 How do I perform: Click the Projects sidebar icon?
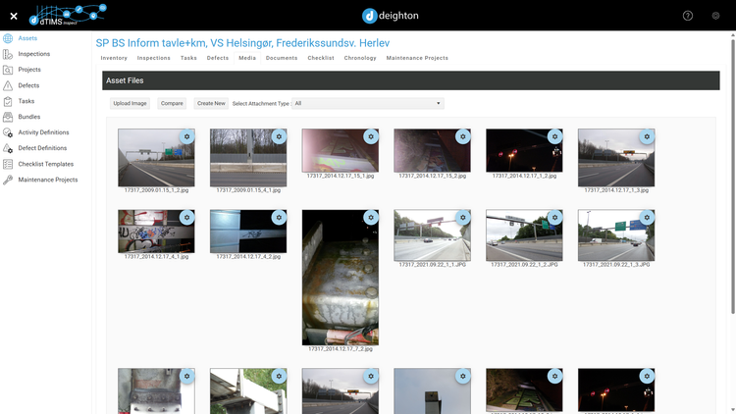tap(8, 70)
